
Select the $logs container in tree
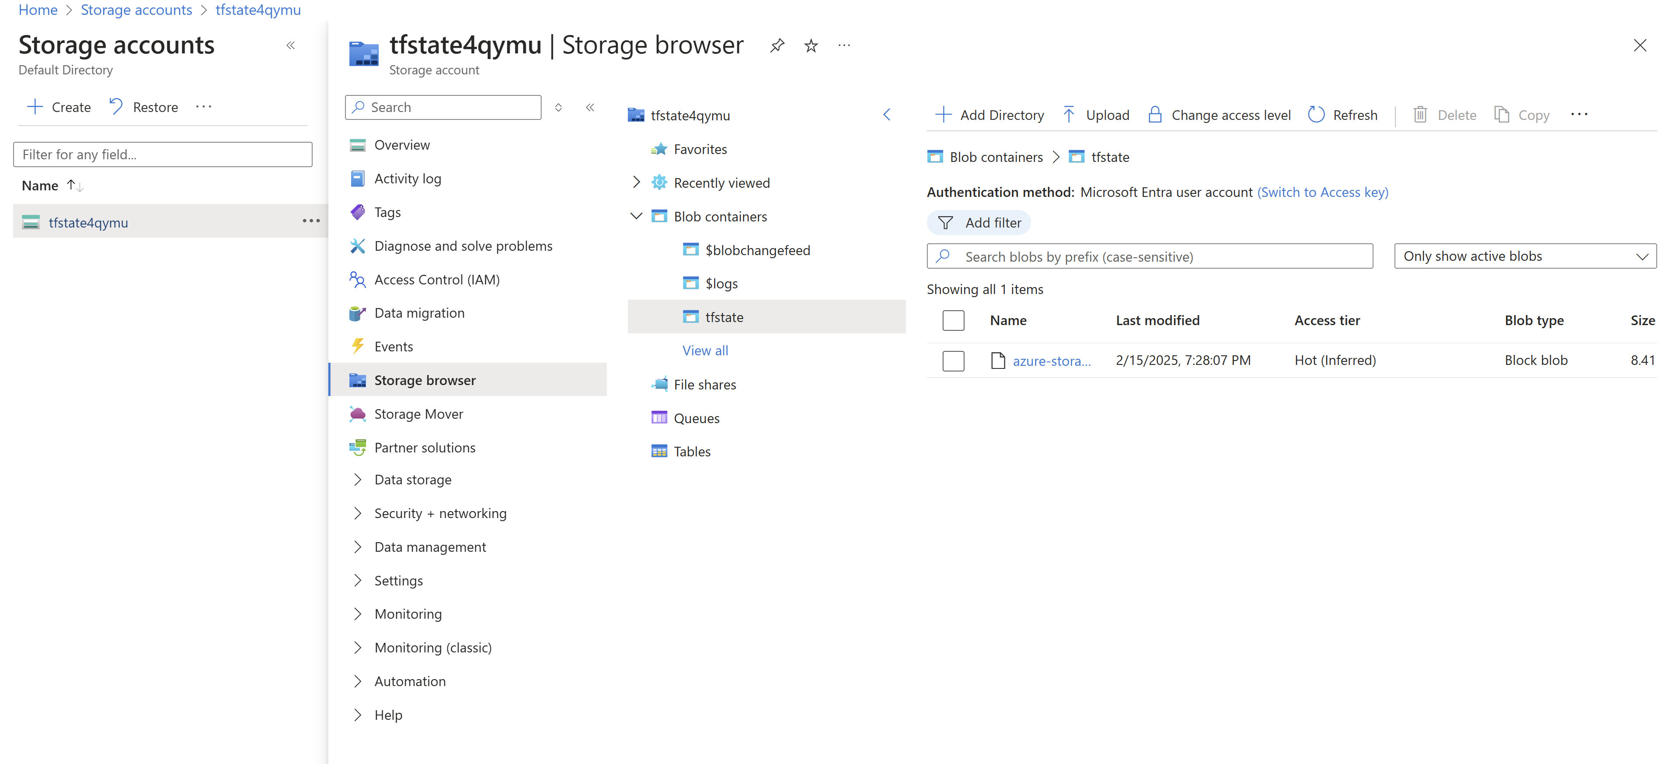pyautogui.click(x=721, y=284)
